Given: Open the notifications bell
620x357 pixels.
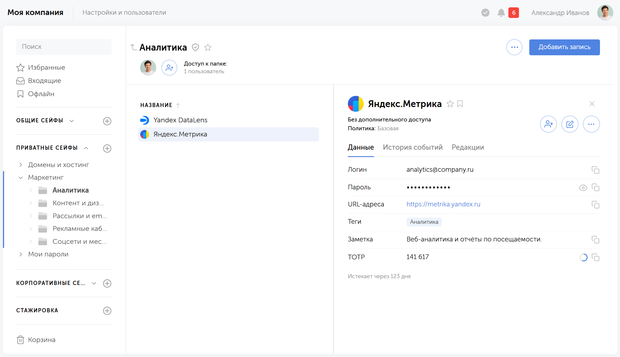Looking at the screenshot, I should 501,13.
